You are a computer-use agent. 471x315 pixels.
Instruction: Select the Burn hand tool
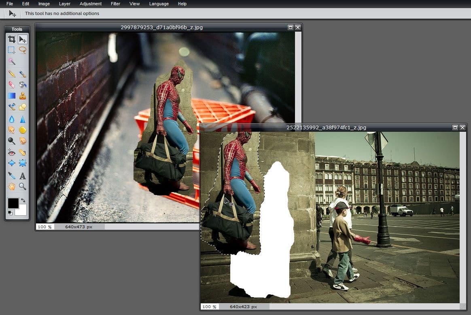[23, 141]
